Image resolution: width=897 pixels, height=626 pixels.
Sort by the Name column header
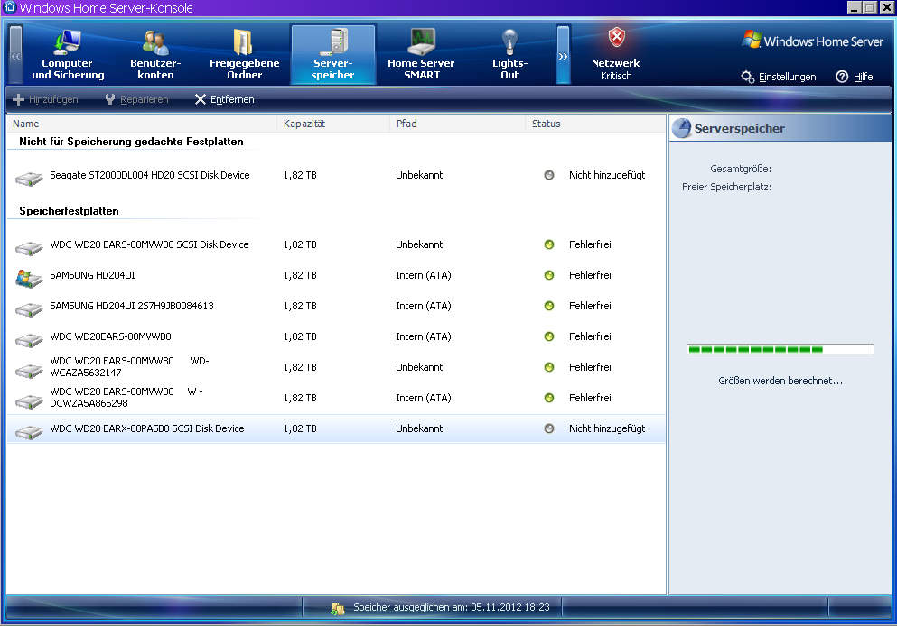[x=142, y=124]
